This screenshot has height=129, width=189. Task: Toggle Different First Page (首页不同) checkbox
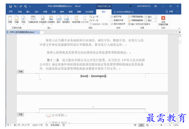(x=112, y=16)
